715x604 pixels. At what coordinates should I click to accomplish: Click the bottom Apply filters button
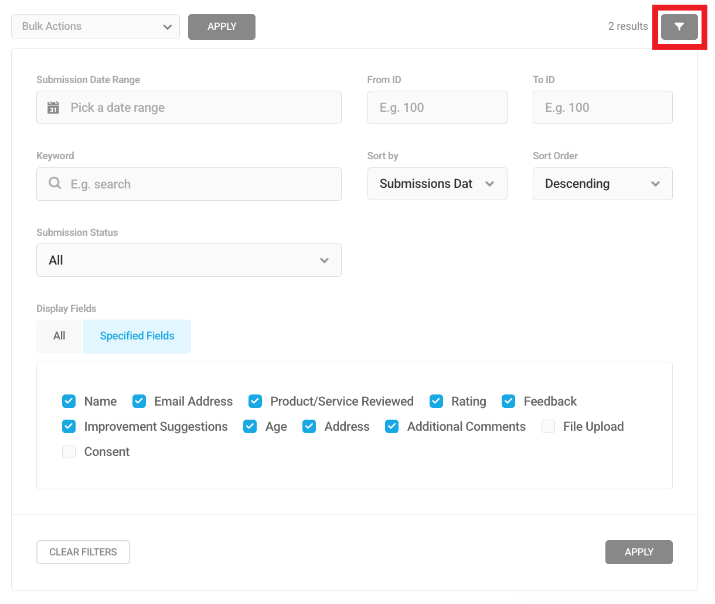[638, 552]
